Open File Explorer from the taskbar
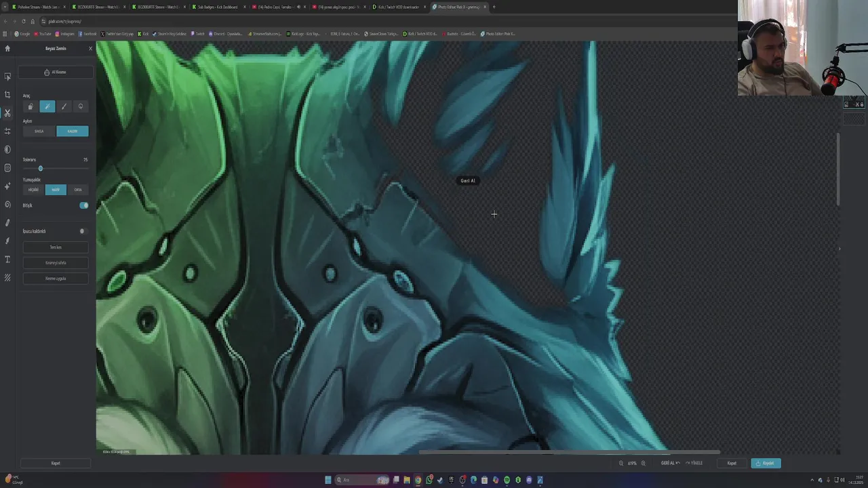The width and height of the screenshot is (868, 488). tap(407, 480)
